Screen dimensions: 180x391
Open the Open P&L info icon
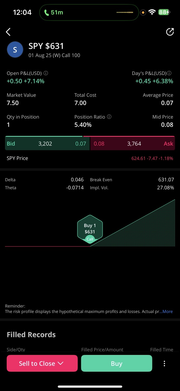pyautogui.click(x=46, y=73)
